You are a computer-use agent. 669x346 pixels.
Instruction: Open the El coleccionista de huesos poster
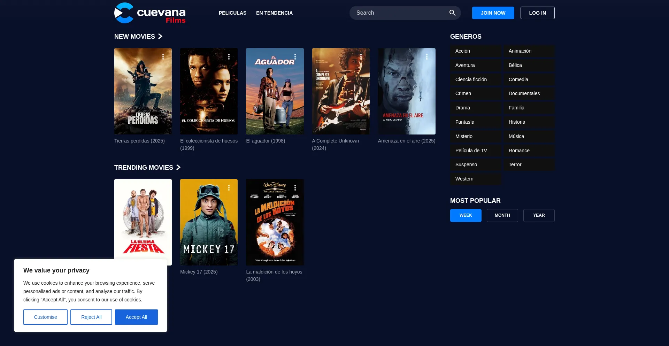pos(209,91)
